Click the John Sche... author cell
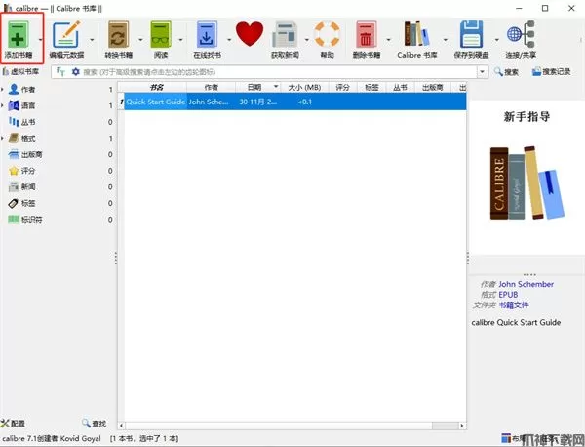The height and width of the screenshot is (447, 585). 212,102
